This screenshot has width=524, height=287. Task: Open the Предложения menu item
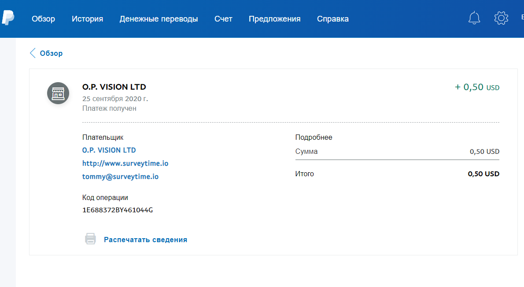tap(274, 19)
